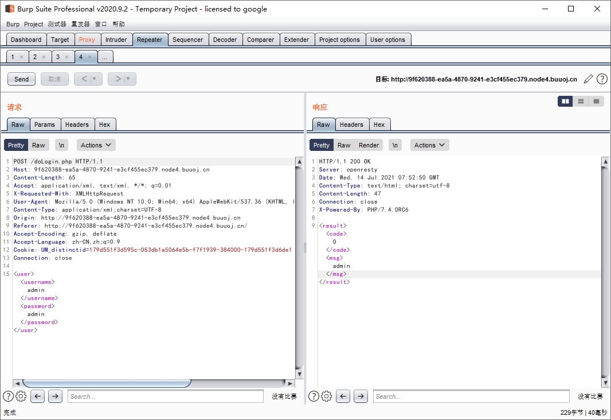Click the ellipsis new Repeater tab
Viewport: 611px width, 420px height.
(x=105, y=57)
